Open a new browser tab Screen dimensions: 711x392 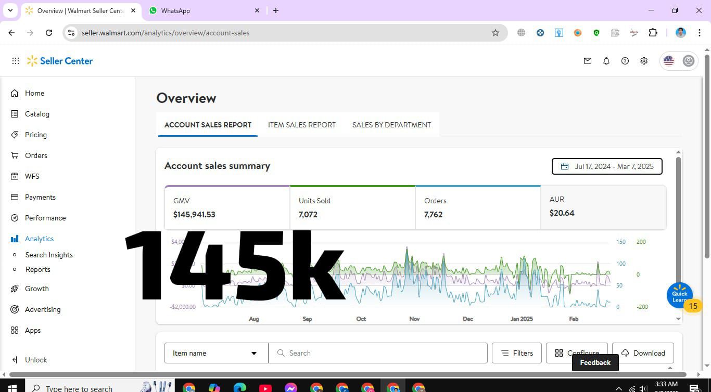pos(276,10)
